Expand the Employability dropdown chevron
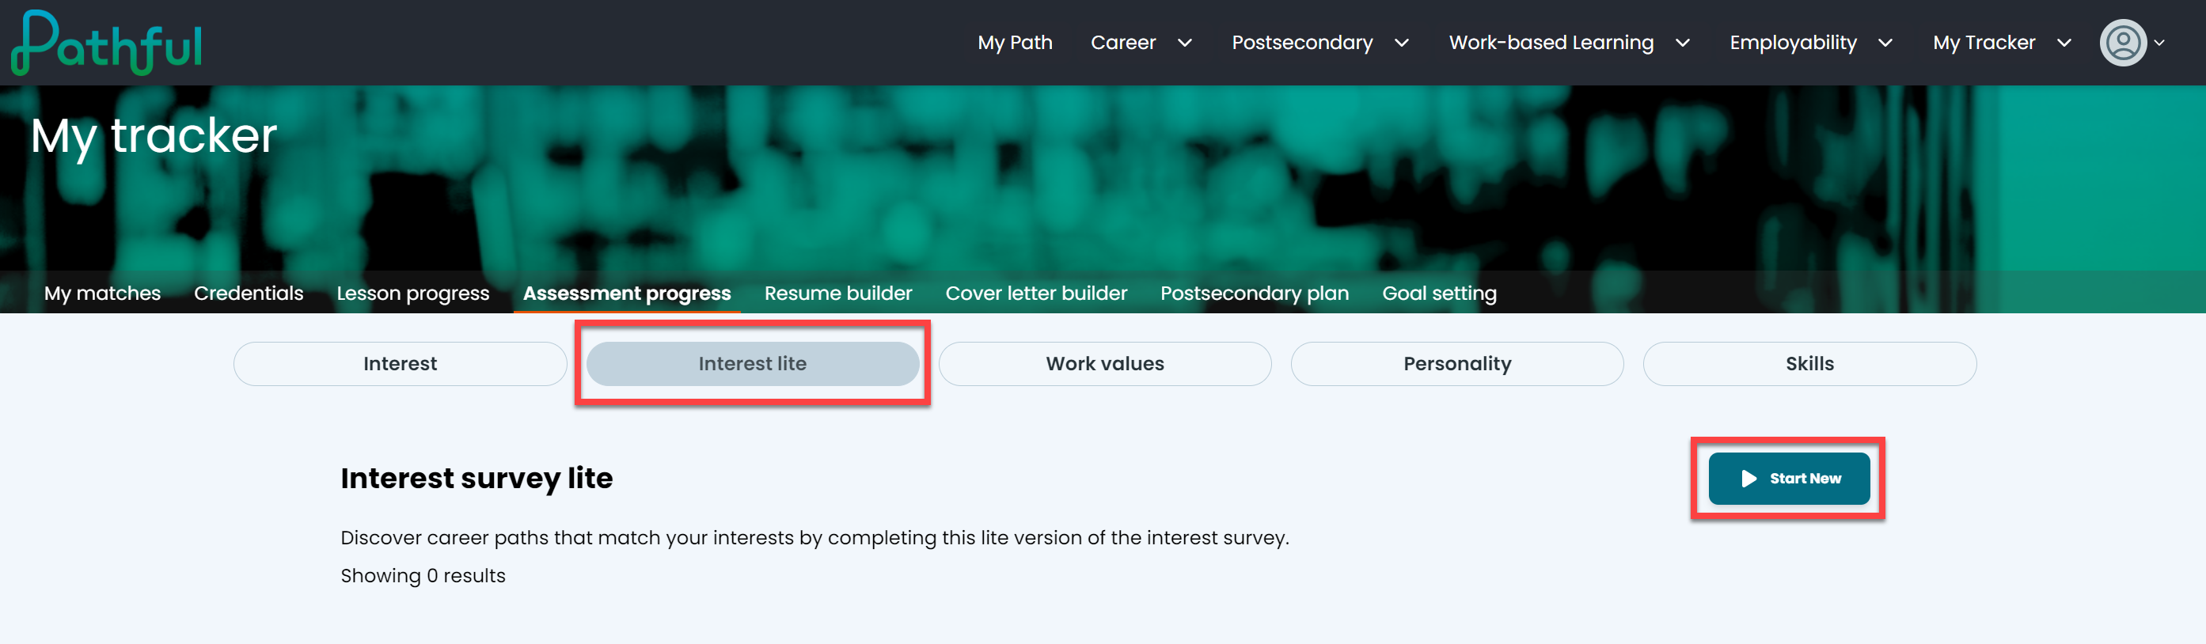The image size is (2206, 644). point(1885,43)
